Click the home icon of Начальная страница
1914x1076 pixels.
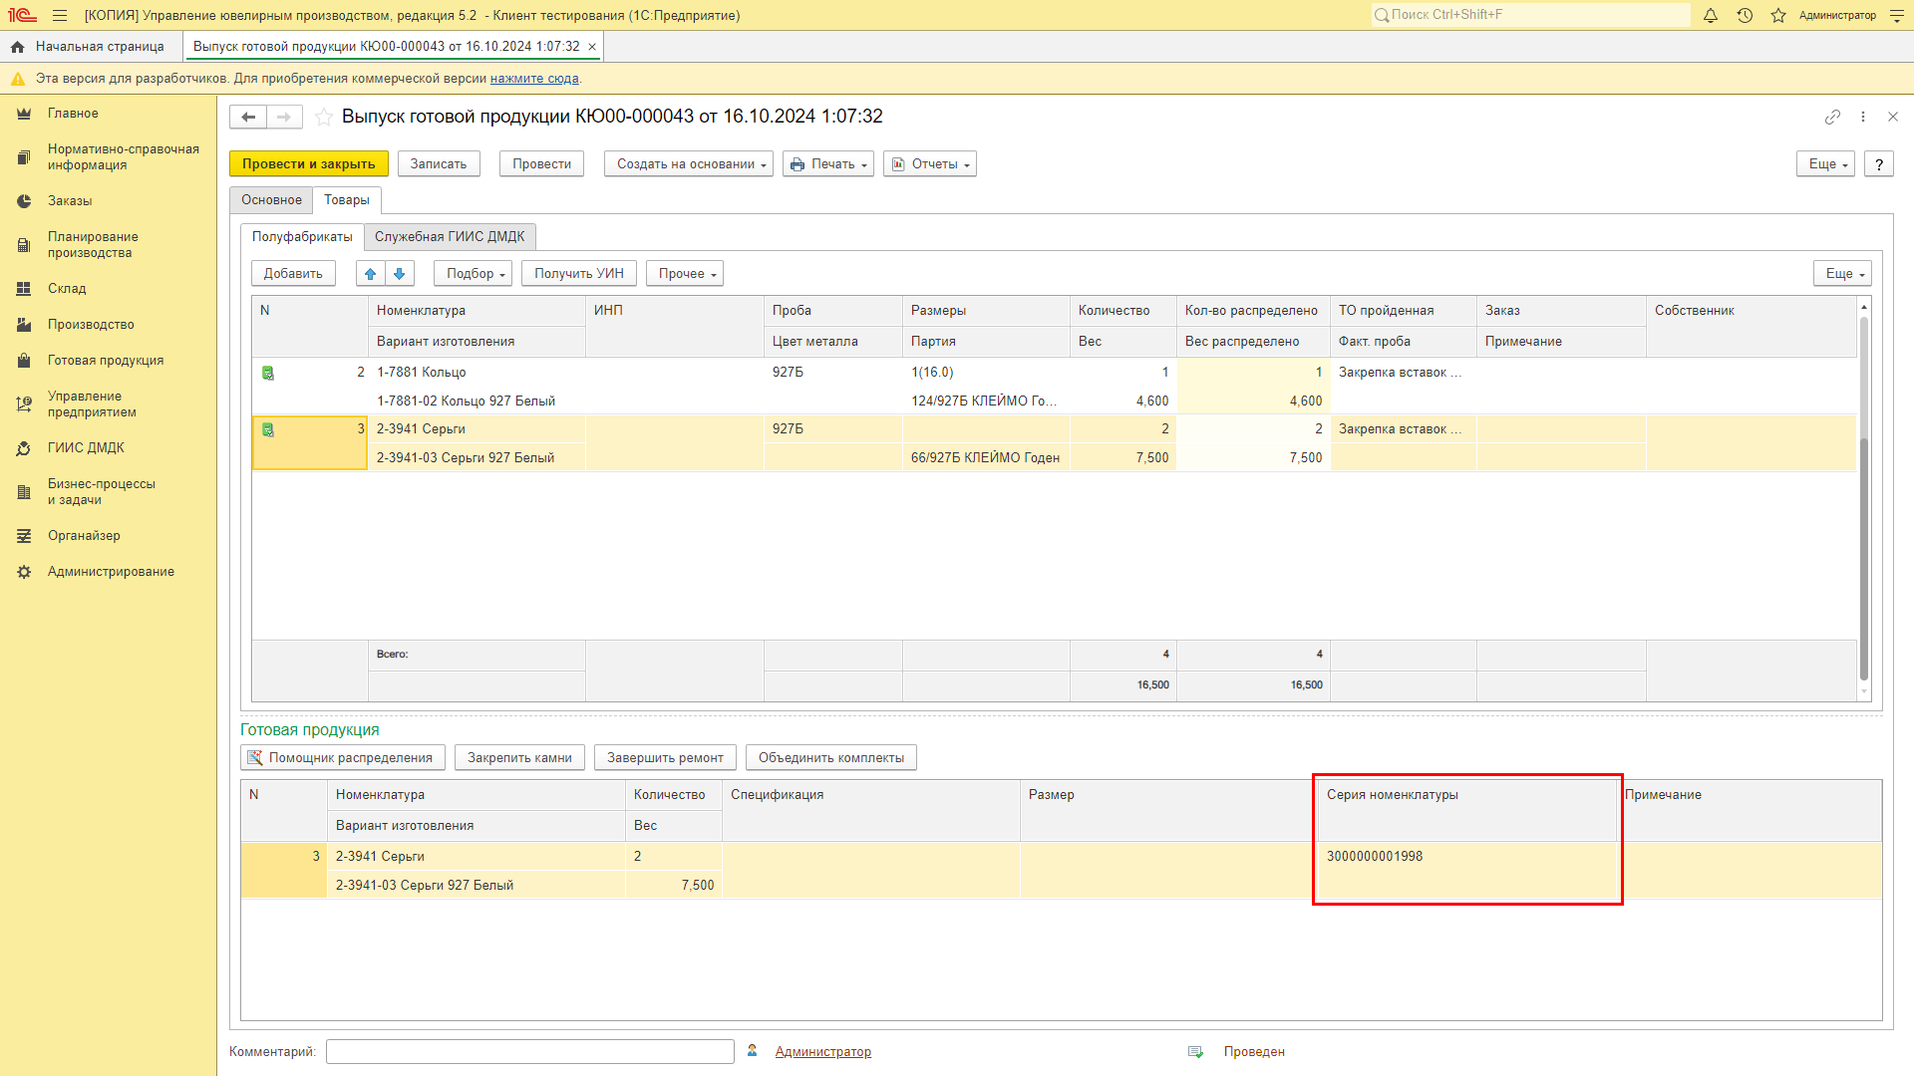(17, 47)
